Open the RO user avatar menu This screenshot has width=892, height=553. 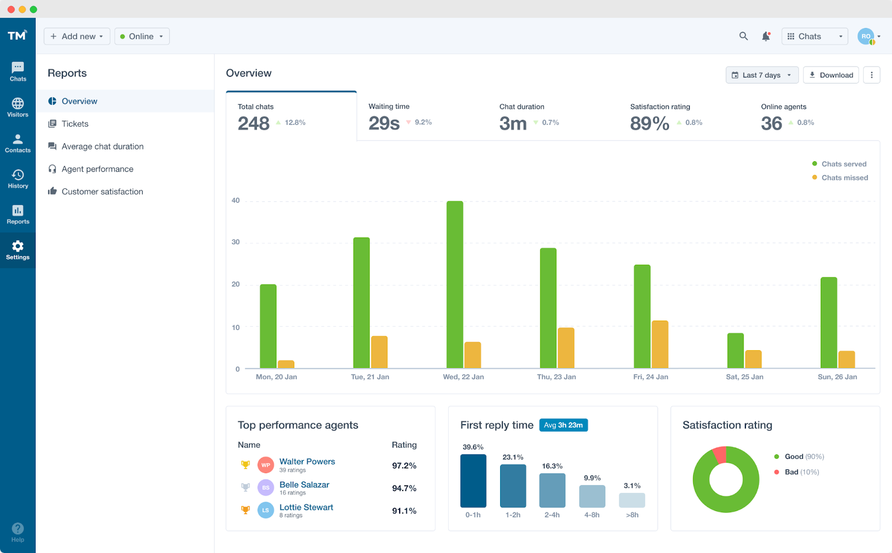[866, 36]
